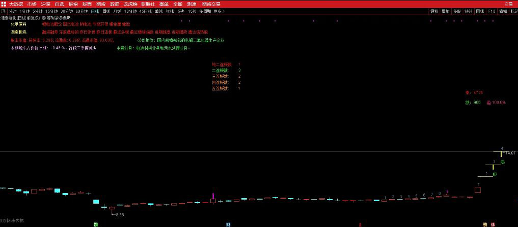Open the F10 company info panel
The height and width of the screenshot is (227, 518).
click(x=492, y=11)
